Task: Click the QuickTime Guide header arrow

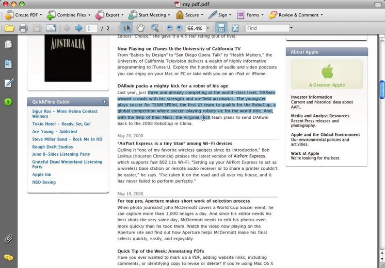Action: 105,101
